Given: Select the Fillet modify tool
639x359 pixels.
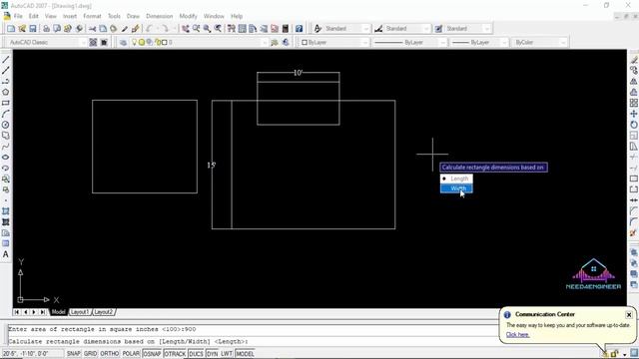Looking at the screenshot, I should [x=634, y=221].
